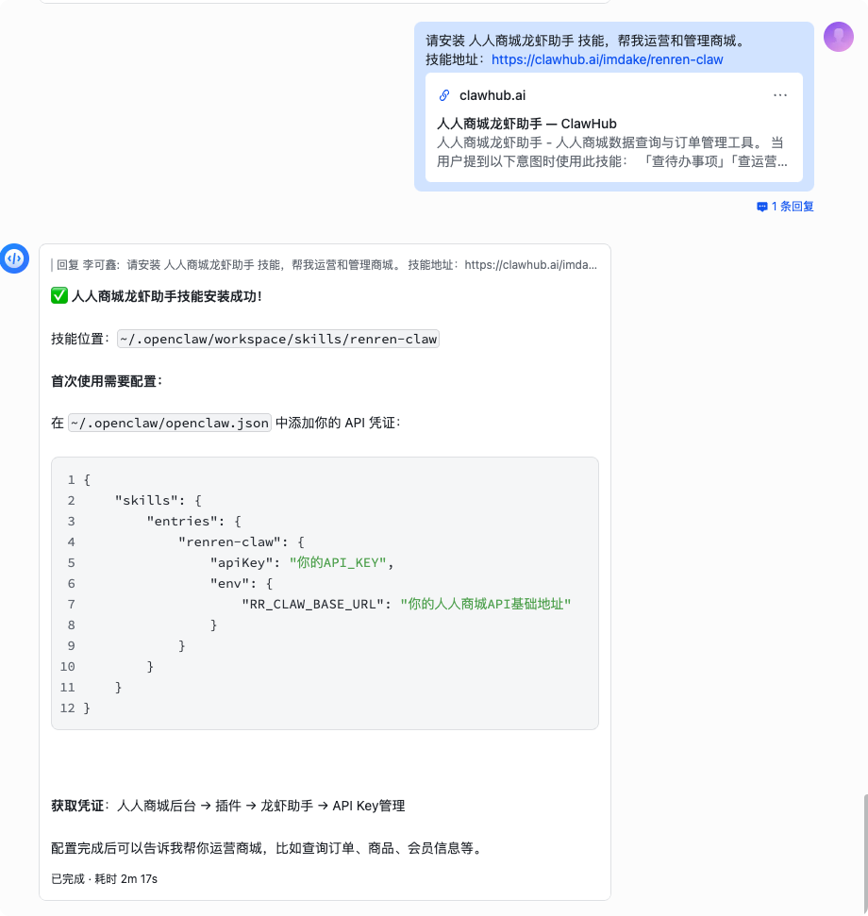The width and height of the screenshot is (868, 916).
Task: Click the "skills" key in code
Action: (146, 501)
